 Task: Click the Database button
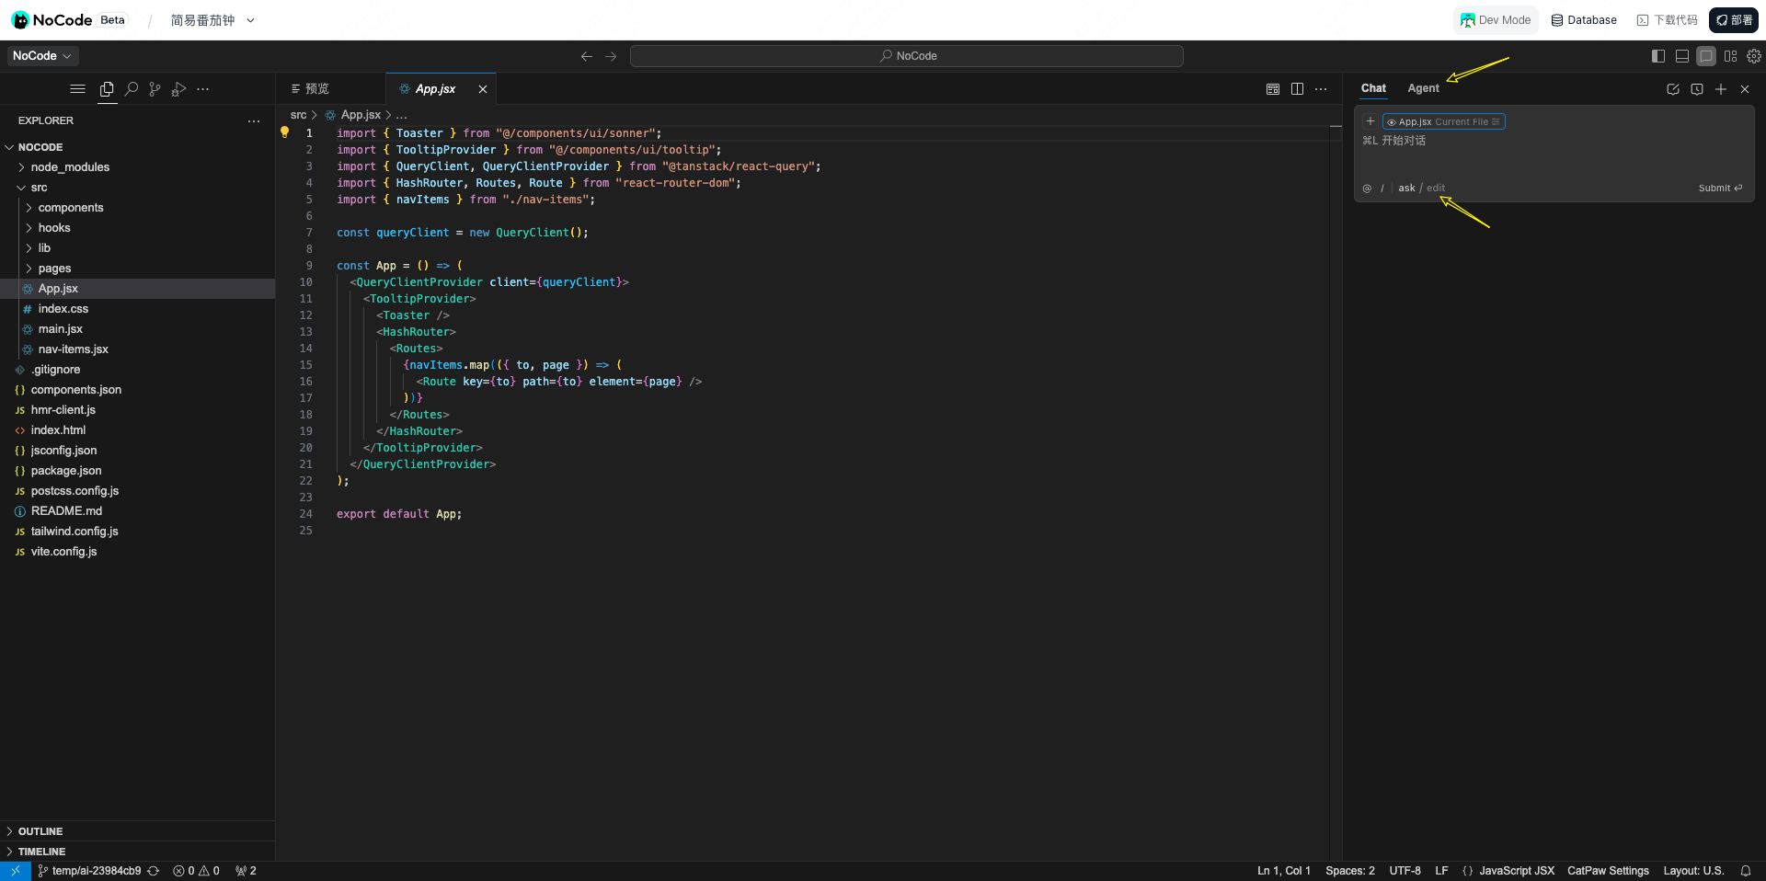pos(1584,20)
